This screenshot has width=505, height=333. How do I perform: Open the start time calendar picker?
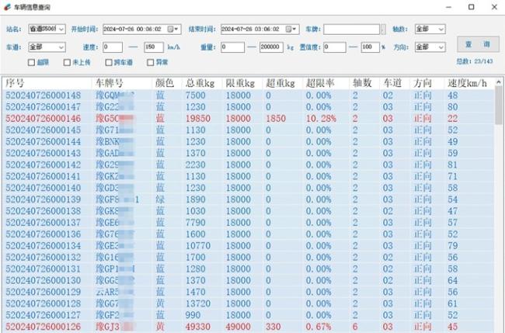tap(175, 29)
